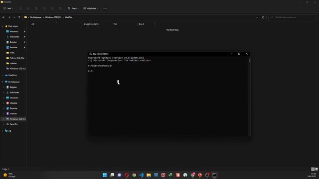Select Bu bilgisayar in the sidebar tree
Screen dimensions: 319x179
pos(14,82)
